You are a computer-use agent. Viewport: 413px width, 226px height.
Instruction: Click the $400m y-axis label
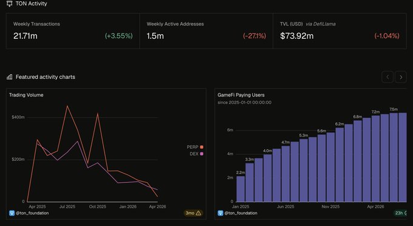tap(18, 117)
